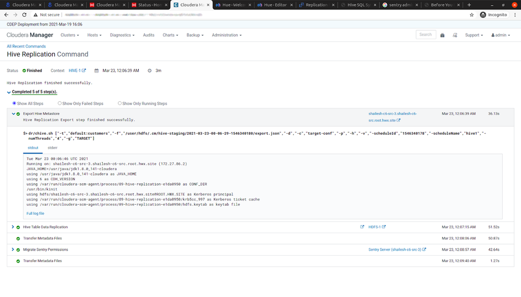
Task: Open external link icon left of HDFS-1
Action: pyautogui.click(x=362, y=227)
